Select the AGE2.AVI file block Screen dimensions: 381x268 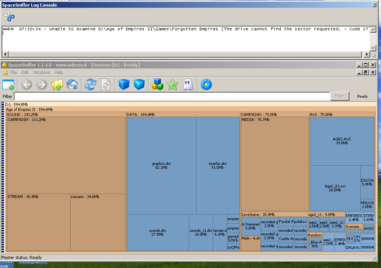(342, 141)
